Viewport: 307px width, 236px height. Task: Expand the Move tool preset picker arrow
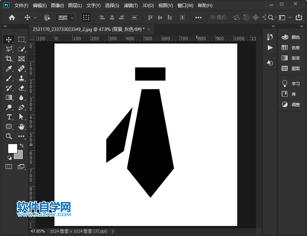(35, 17)
